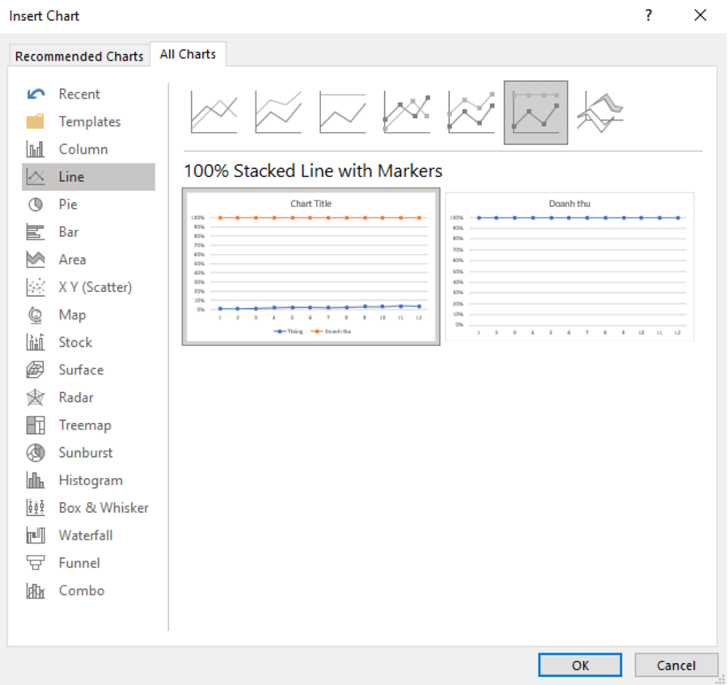
Task: Select the Chart Title preview thumbnail
Action: [x=311, y=267]
